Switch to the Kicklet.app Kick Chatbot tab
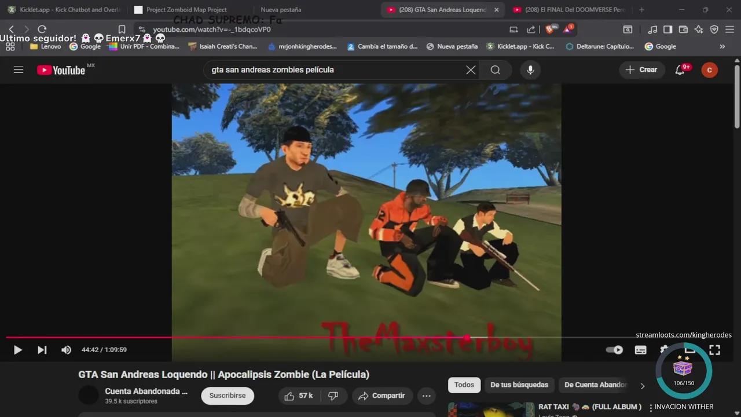 tap(64, 10)
